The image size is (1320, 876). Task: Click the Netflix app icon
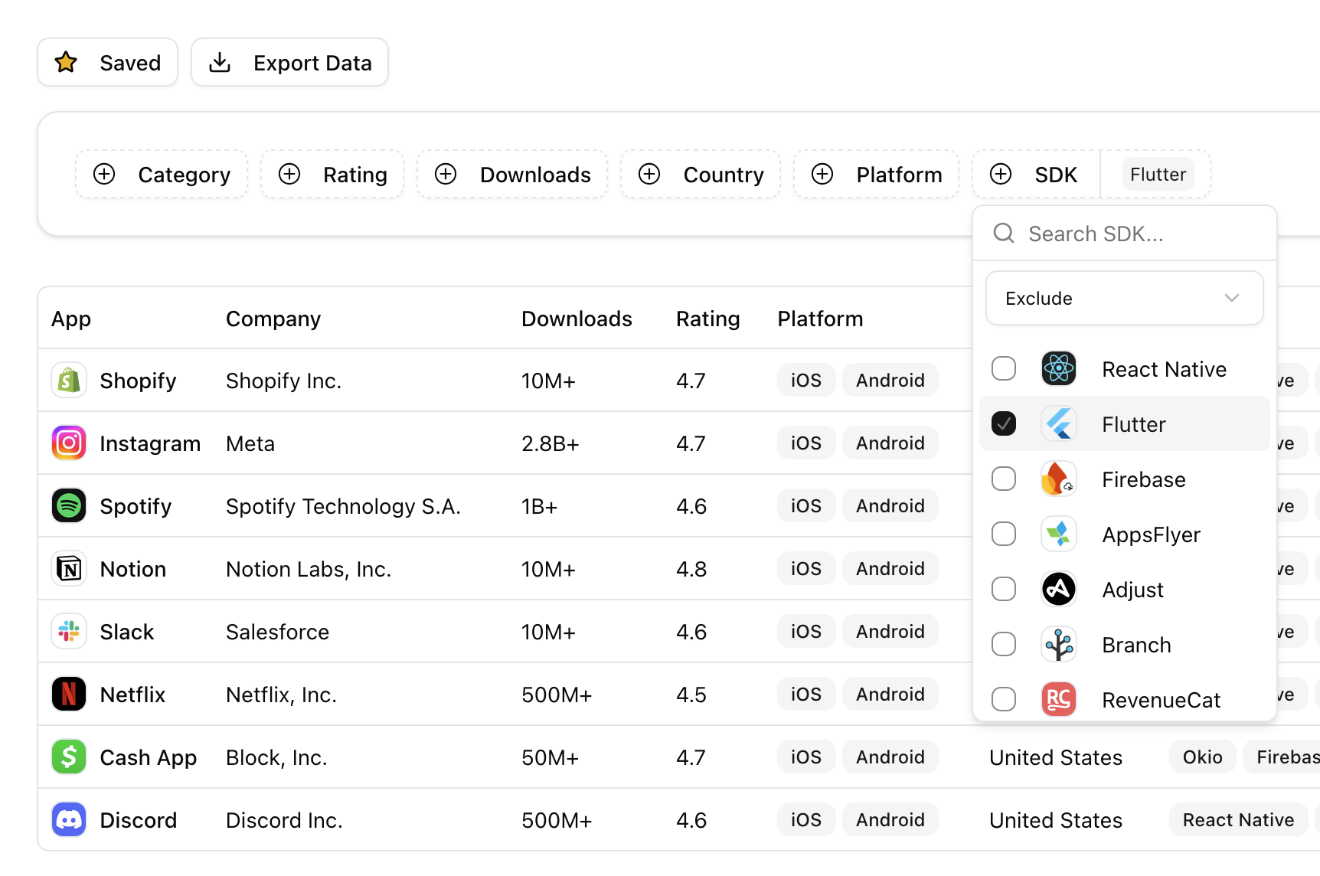pos(69,695)
